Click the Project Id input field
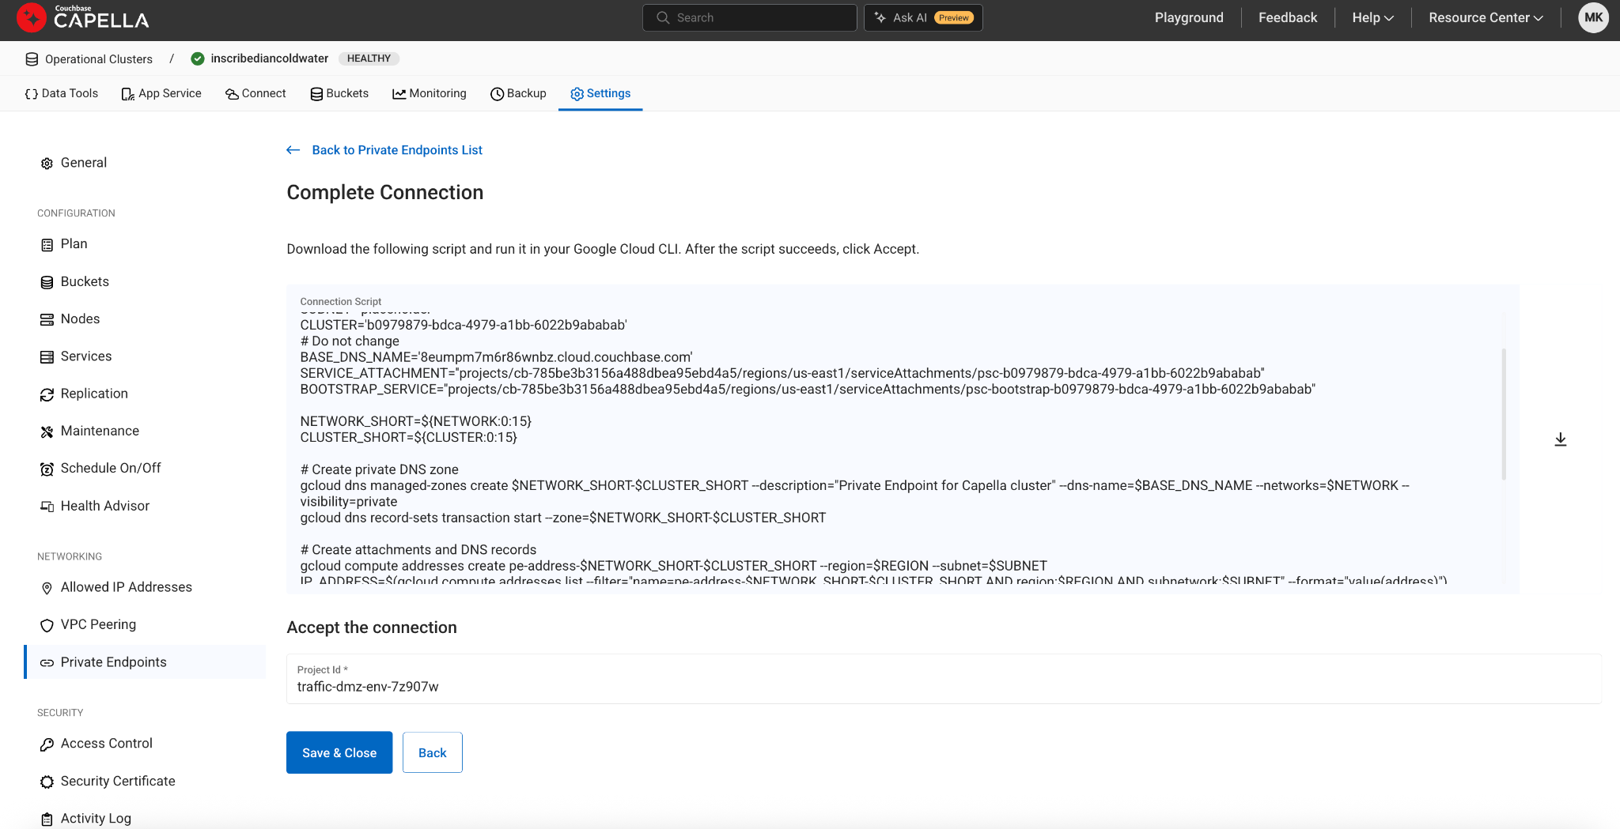The width and height of the screenshot is (1620, 829). [x=943, y=687]
